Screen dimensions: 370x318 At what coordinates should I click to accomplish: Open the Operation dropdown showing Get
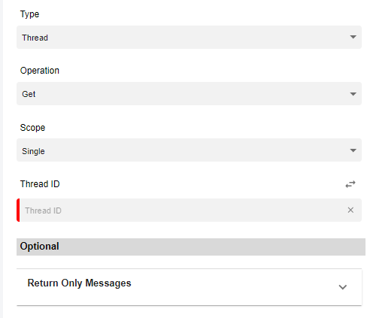pos(189,93)
